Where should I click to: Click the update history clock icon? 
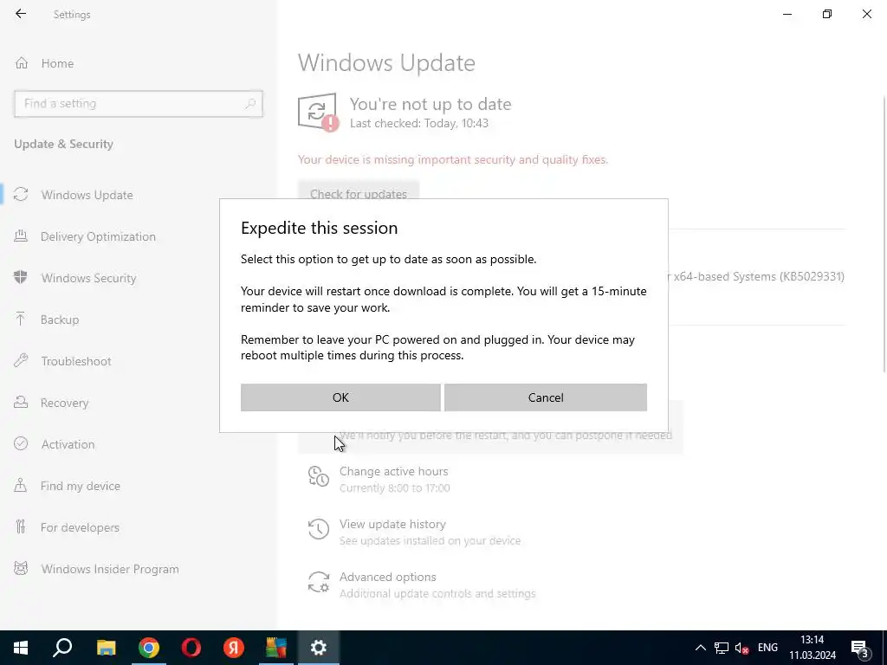coord(319,529)
